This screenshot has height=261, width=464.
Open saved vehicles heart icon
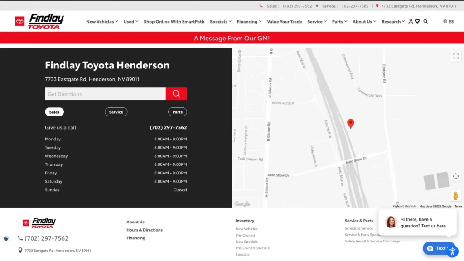[x=417, y=21]
